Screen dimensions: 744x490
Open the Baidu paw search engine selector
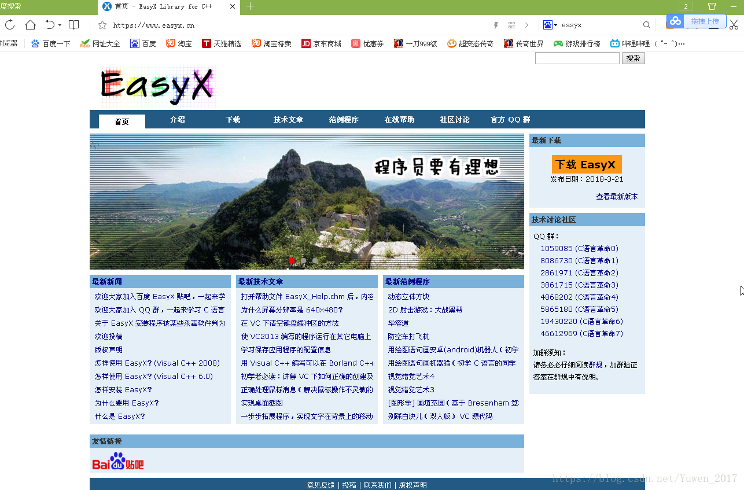click(x=550, y=25)
